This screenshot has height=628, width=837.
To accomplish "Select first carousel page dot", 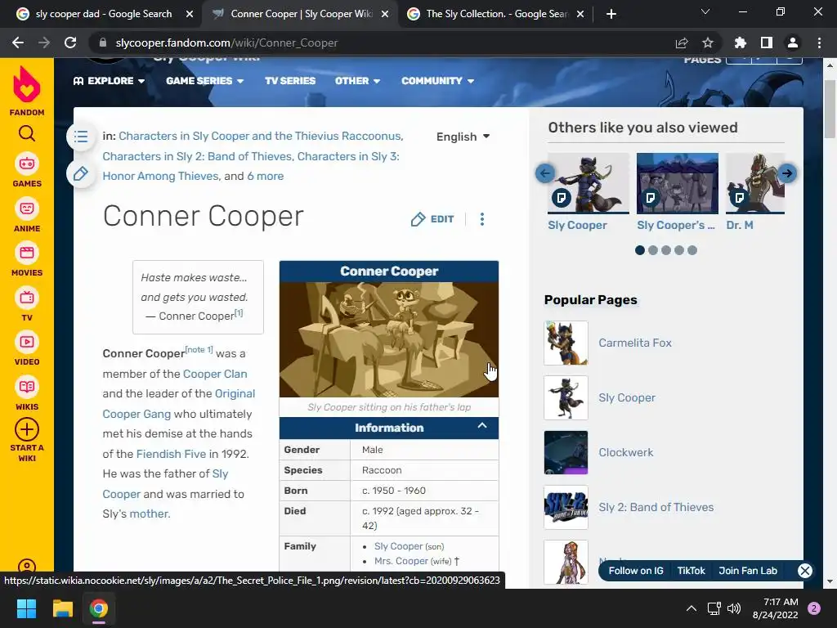I will pos(640,250).
